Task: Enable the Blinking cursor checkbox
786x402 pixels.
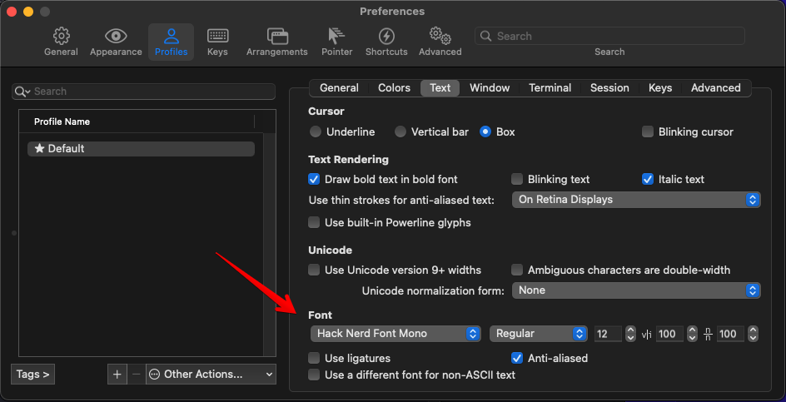Action: coord(648,132)
